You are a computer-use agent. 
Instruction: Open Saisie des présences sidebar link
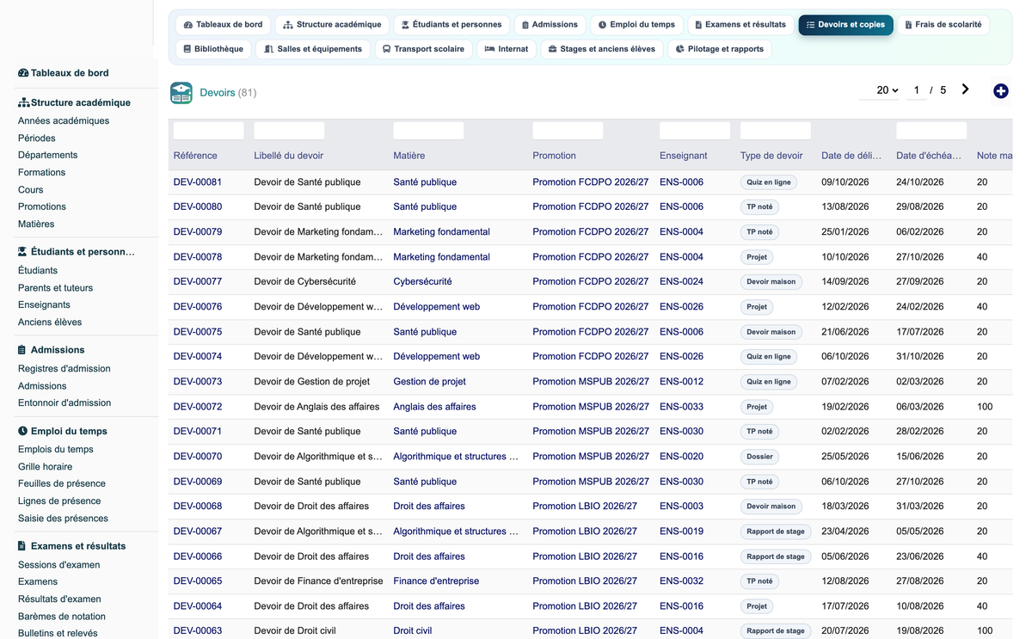tap(64, 519)
